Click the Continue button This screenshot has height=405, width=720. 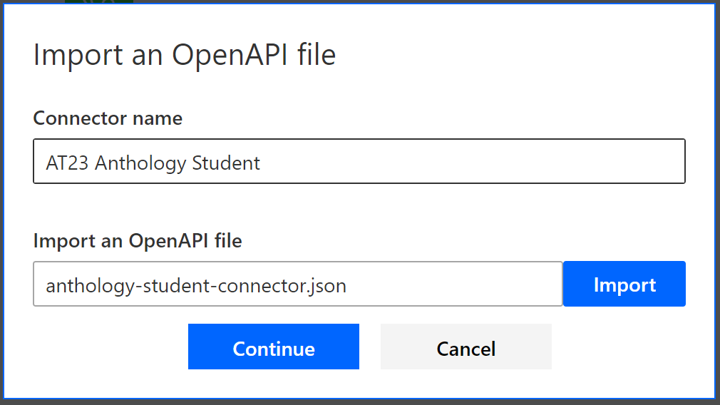click(x=274, y=347)
